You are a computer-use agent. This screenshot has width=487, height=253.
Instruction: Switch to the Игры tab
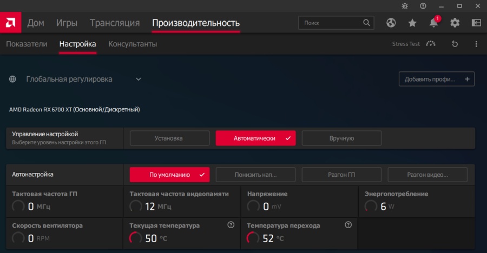click(x=67, y=23)
